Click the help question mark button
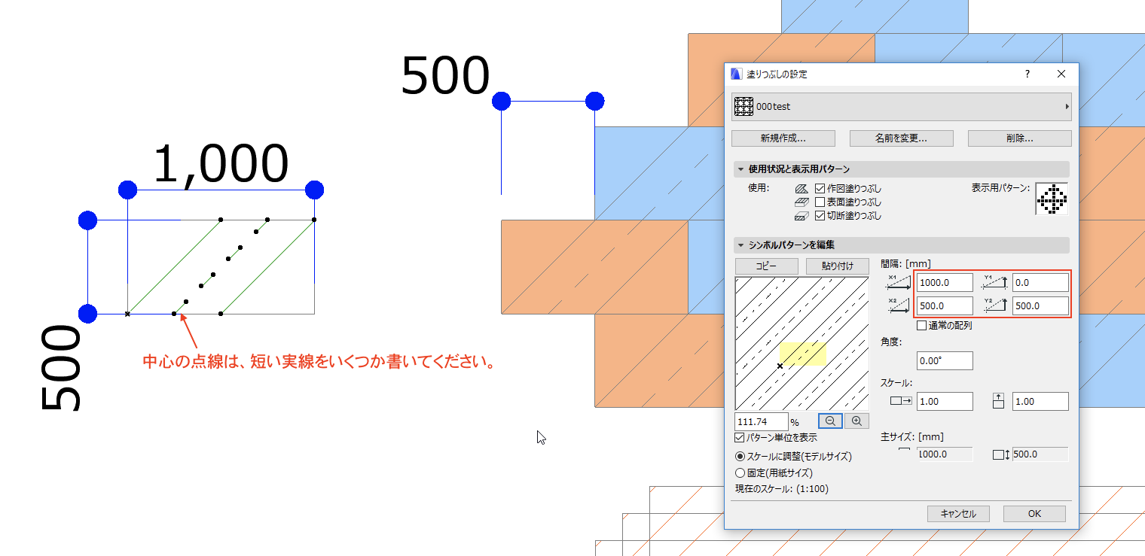Viewport: 1145px width, 556px height. pyautogui.click(x=1027, y=74)
